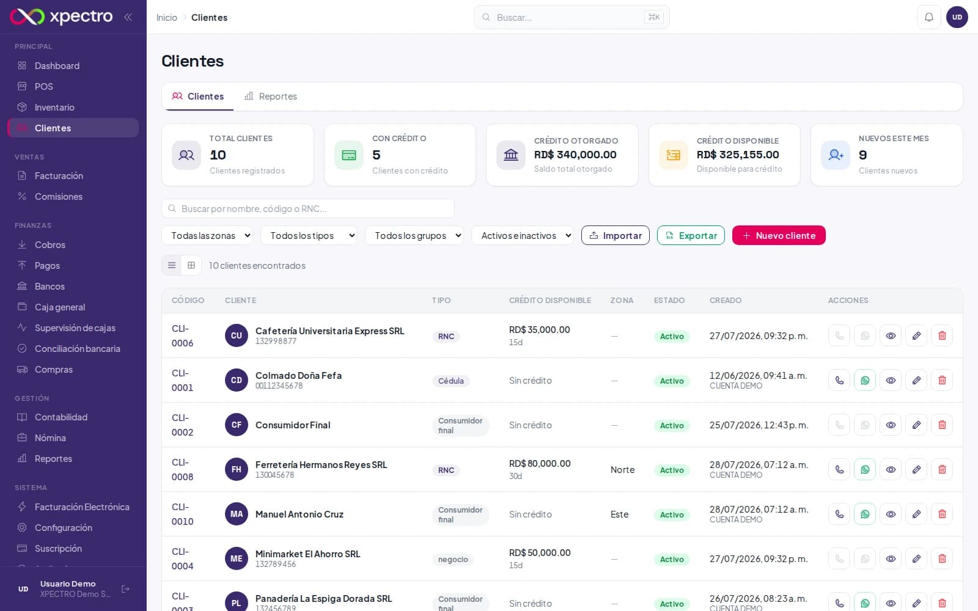Open Facturación Electrónica
This screenshot has width=978, height=611.
[73, 507]
